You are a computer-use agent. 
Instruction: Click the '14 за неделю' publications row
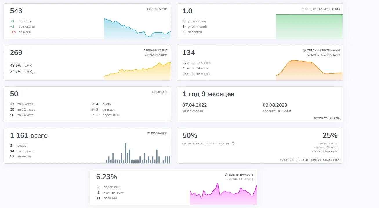point(22,151)
